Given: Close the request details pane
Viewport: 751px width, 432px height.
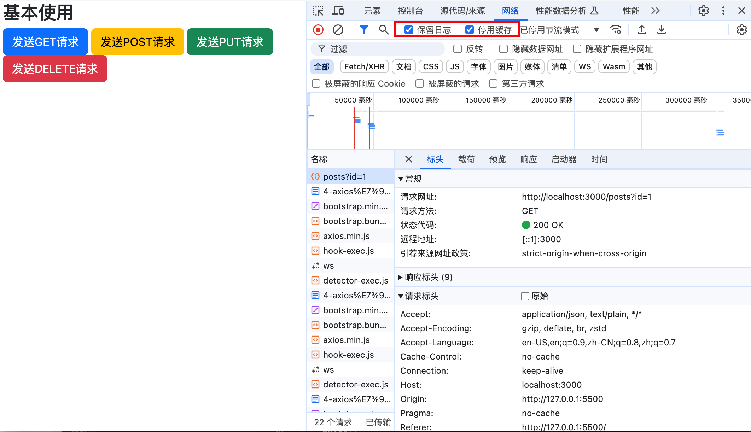Looking at the screenshot, I should 408,159.
